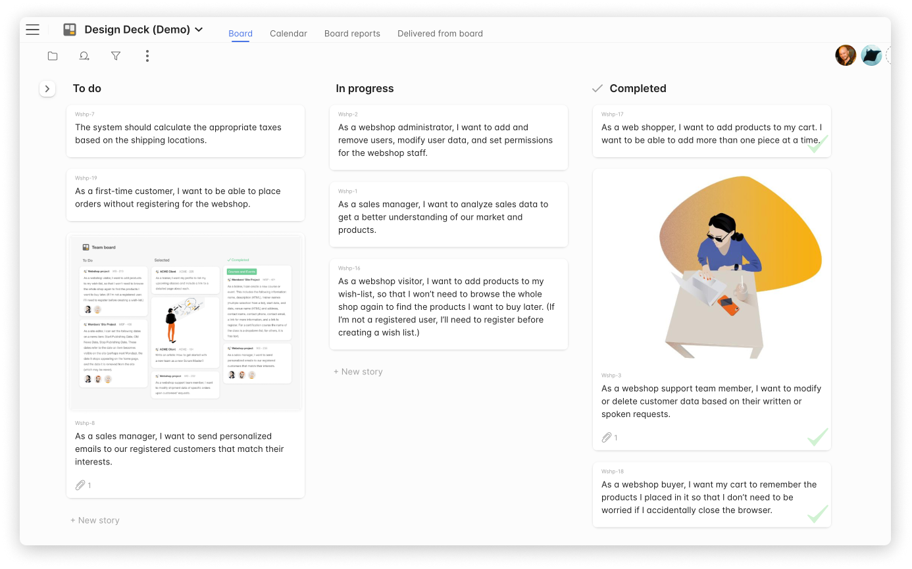Click the paperclip attachment icon on Wshp-8

(x=80, y=485)
